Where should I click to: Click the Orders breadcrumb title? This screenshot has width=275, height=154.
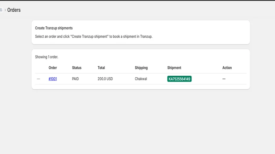[14, 10]
